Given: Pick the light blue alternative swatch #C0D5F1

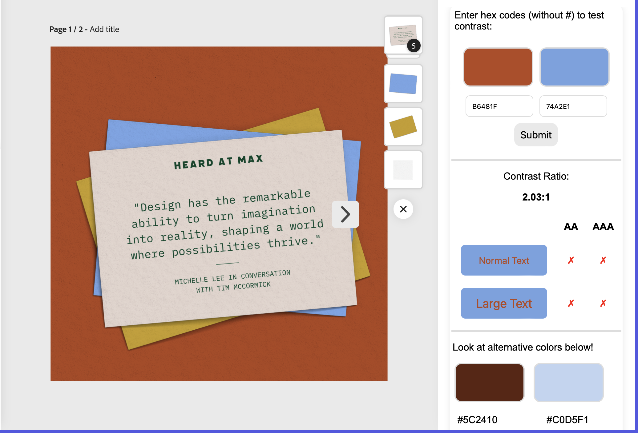Looking at the screenshot, I should (x=568, y=382).
